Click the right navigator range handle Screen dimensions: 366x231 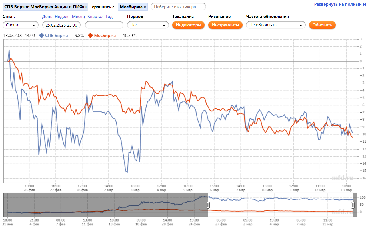click(x=353, y=205)
